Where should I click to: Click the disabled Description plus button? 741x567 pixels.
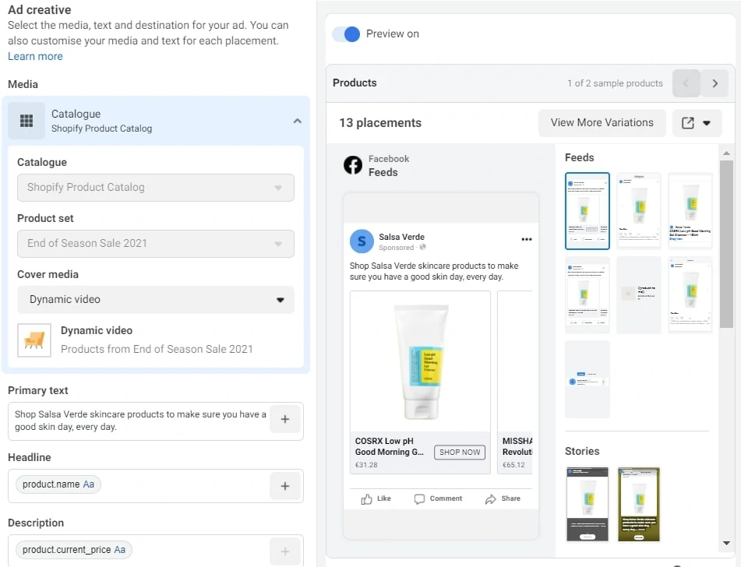(x=285, y=551)
